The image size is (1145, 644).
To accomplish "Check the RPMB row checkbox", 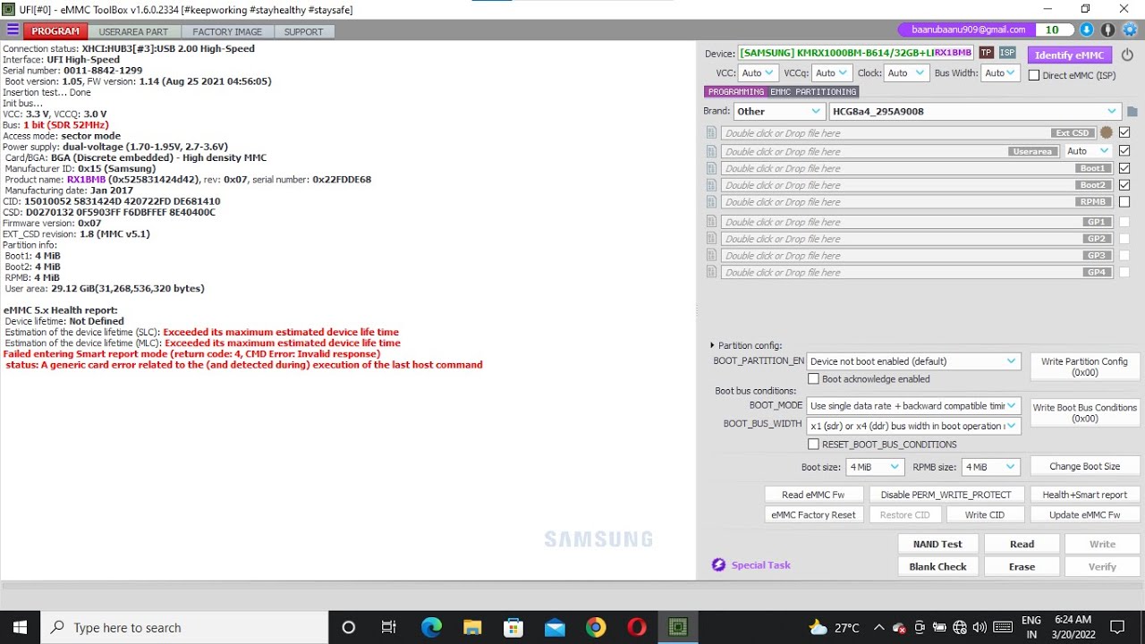I will coord(1124,201).
